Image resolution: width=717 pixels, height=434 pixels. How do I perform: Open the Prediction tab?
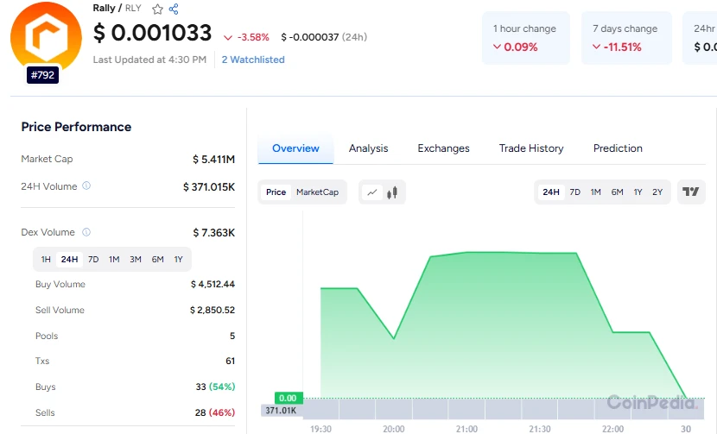pos(618,148)
